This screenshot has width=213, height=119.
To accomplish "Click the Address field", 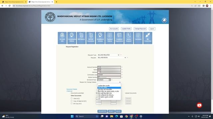I will point(109,72).
